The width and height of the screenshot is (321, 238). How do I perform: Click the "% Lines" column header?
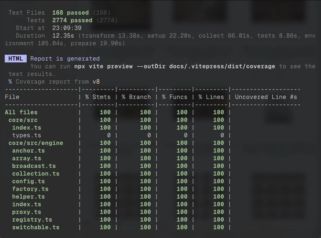coord(211,97)
